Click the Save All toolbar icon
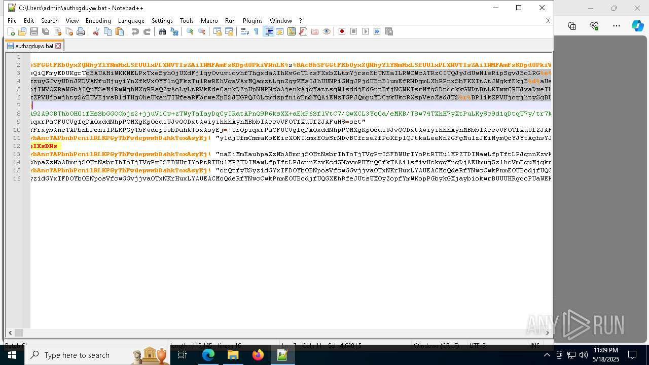The width and height of the screenshot is (649, 365). [x=46, y=31]
